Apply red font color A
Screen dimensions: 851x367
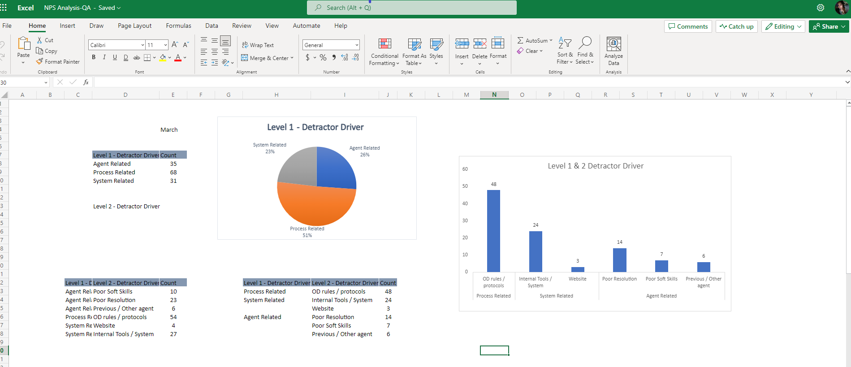coord(178,57)
